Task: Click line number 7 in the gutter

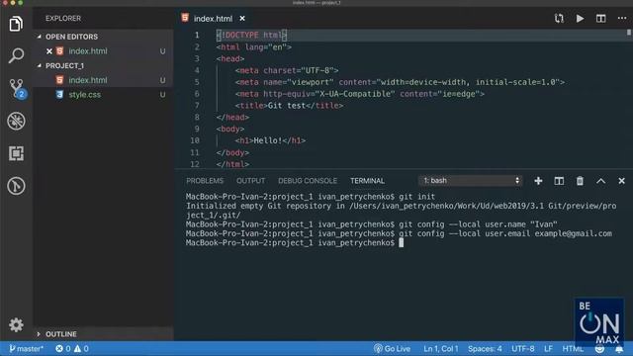Action: pos(197,106)
